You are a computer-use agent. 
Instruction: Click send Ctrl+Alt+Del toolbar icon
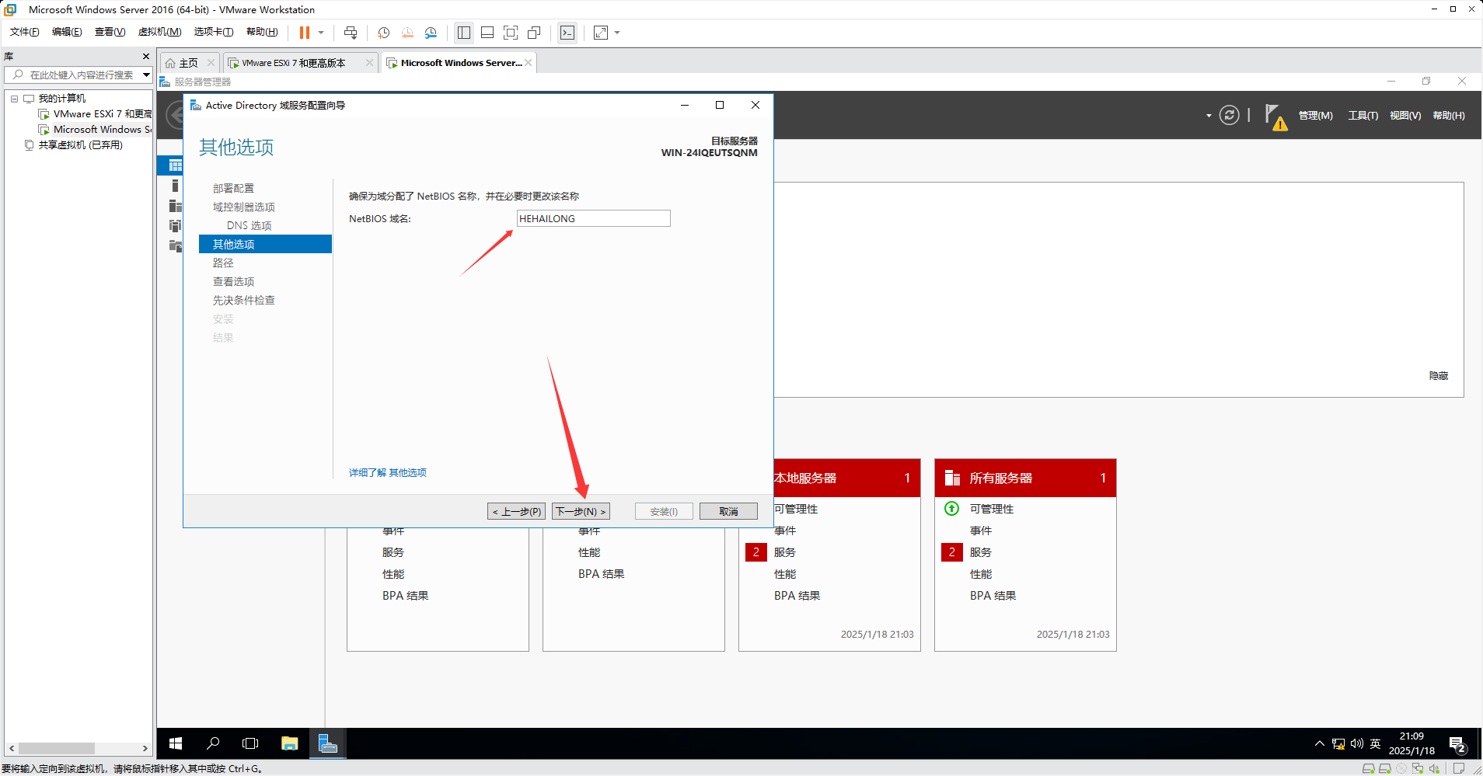[351, 33]
